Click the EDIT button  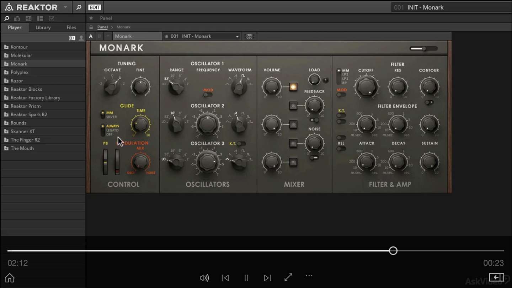94,7
